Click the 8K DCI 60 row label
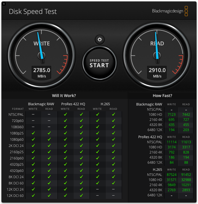 pyautogui.click(x=16, y=183)
